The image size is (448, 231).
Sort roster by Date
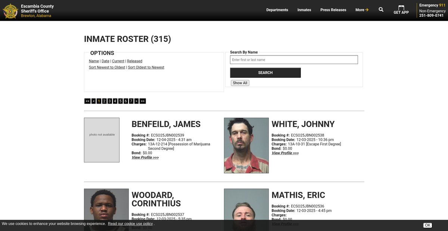(x=105, y=61)
